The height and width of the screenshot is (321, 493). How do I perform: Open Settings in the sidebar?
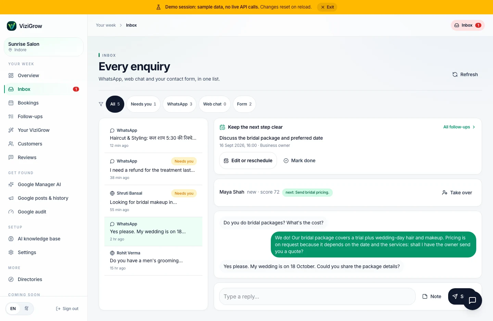click(x=43, y=252)
